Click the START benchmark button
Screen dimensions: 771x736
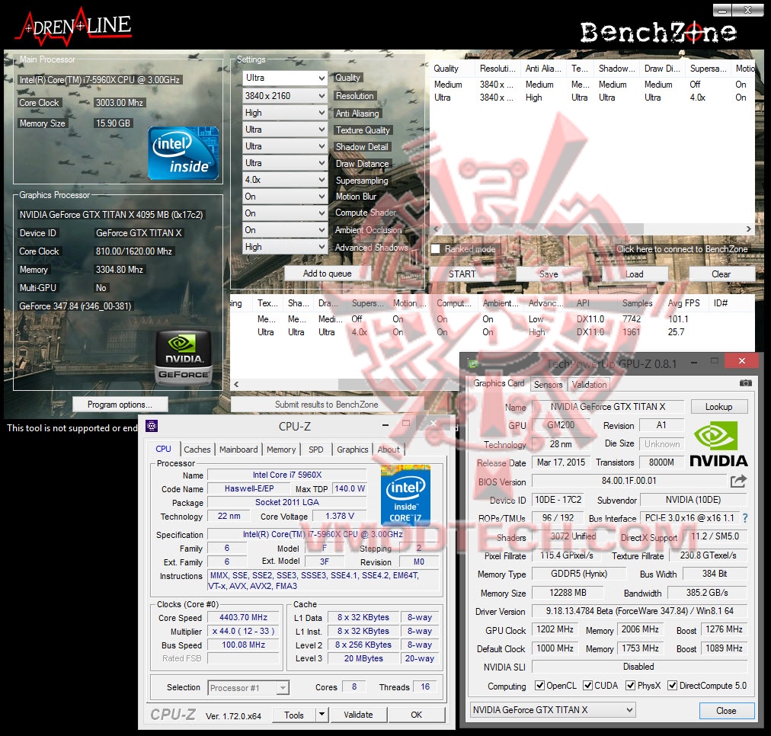pyautogui.click(x=462, y=274)
